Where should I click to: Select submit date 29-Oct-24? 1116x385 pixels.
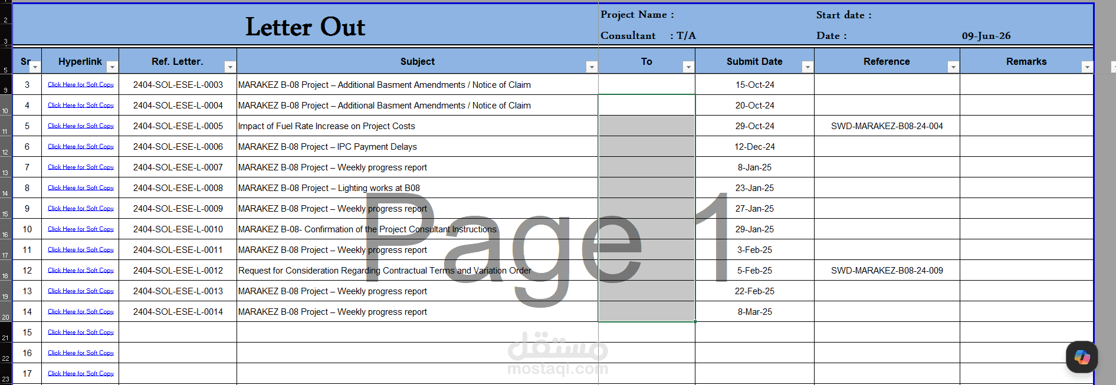[755, 126]
